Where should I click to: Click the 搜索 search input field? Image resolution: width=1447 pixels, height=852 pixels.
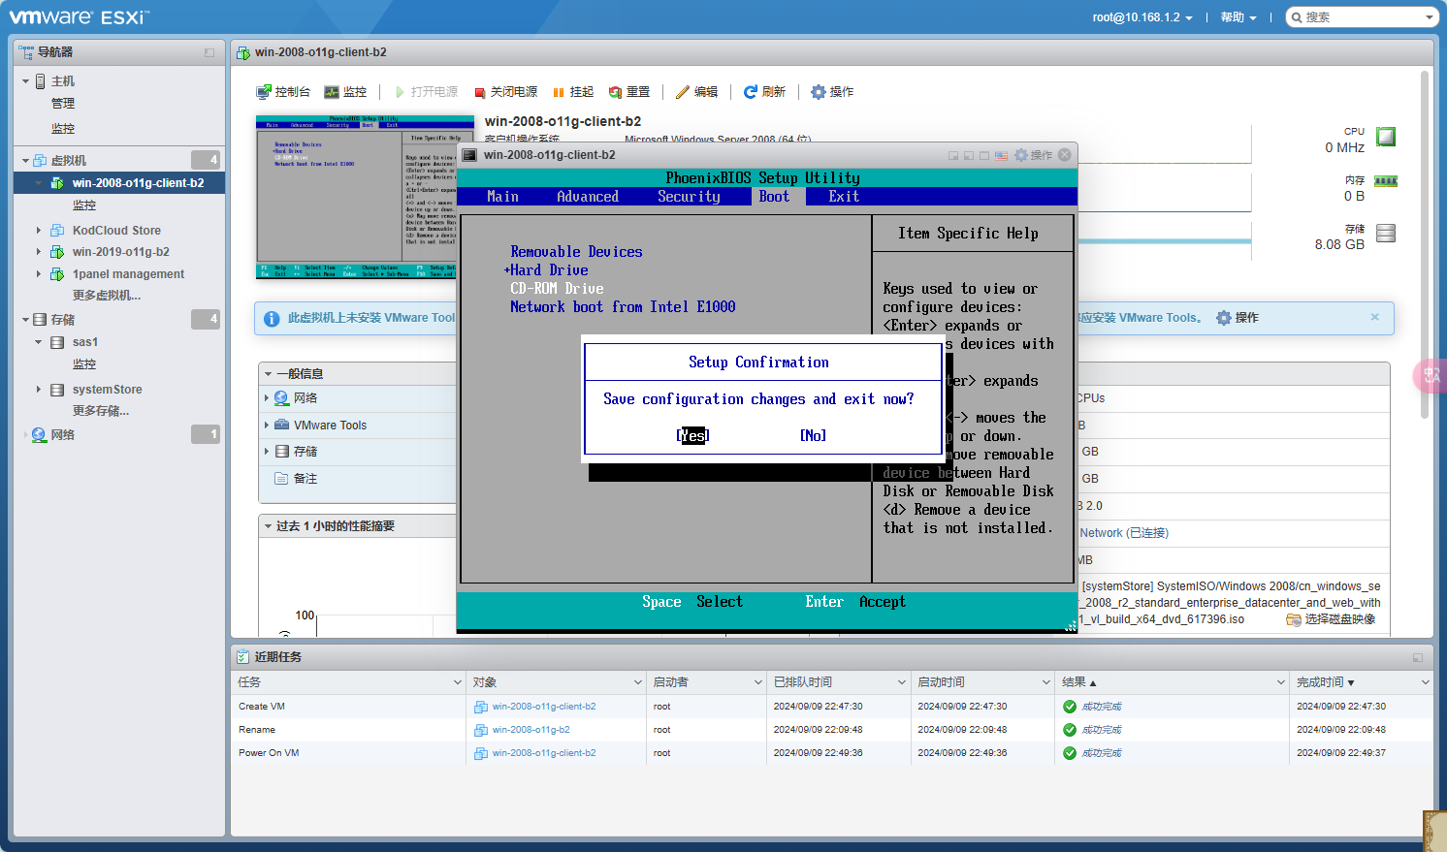[x=1361, y=17]
